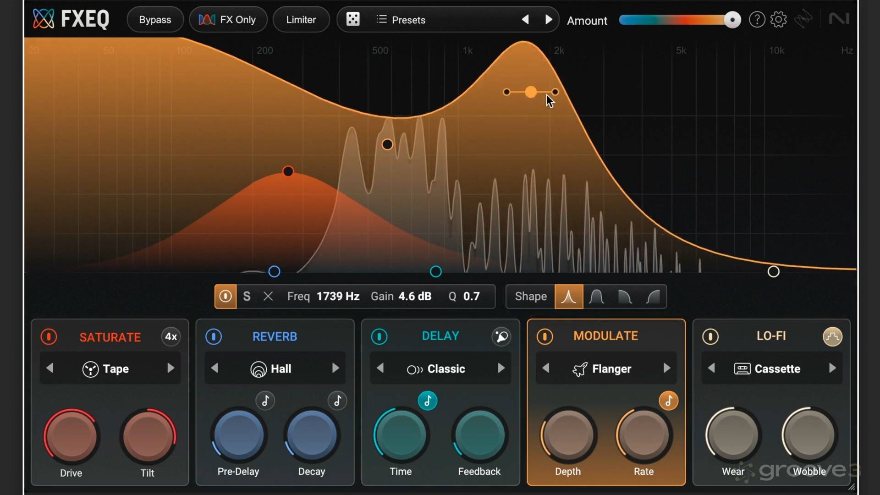Click the FX Only button
Screen dimensions: 880x495
(x=228, y=19)
